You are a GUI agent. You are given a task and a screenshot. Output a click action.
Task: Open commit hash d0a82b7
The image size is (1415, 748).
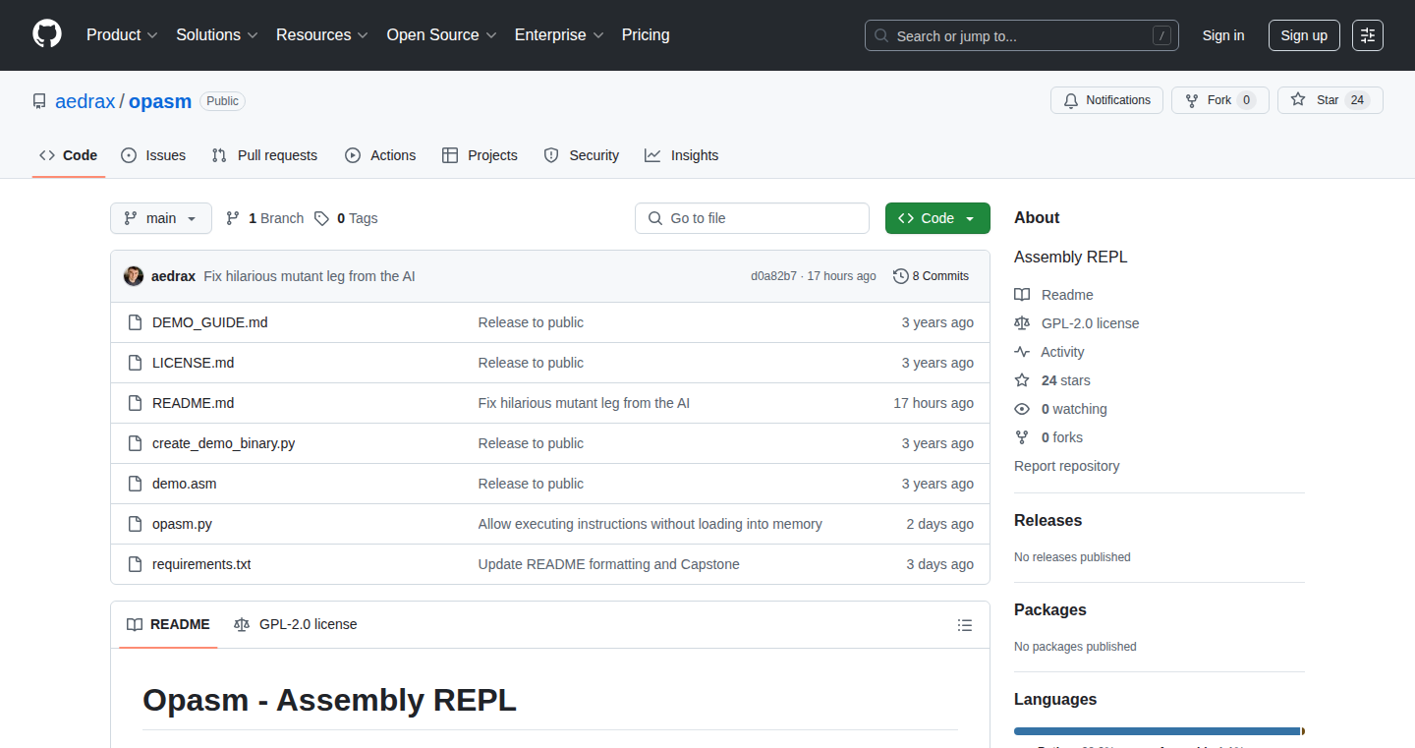point(774,276)
